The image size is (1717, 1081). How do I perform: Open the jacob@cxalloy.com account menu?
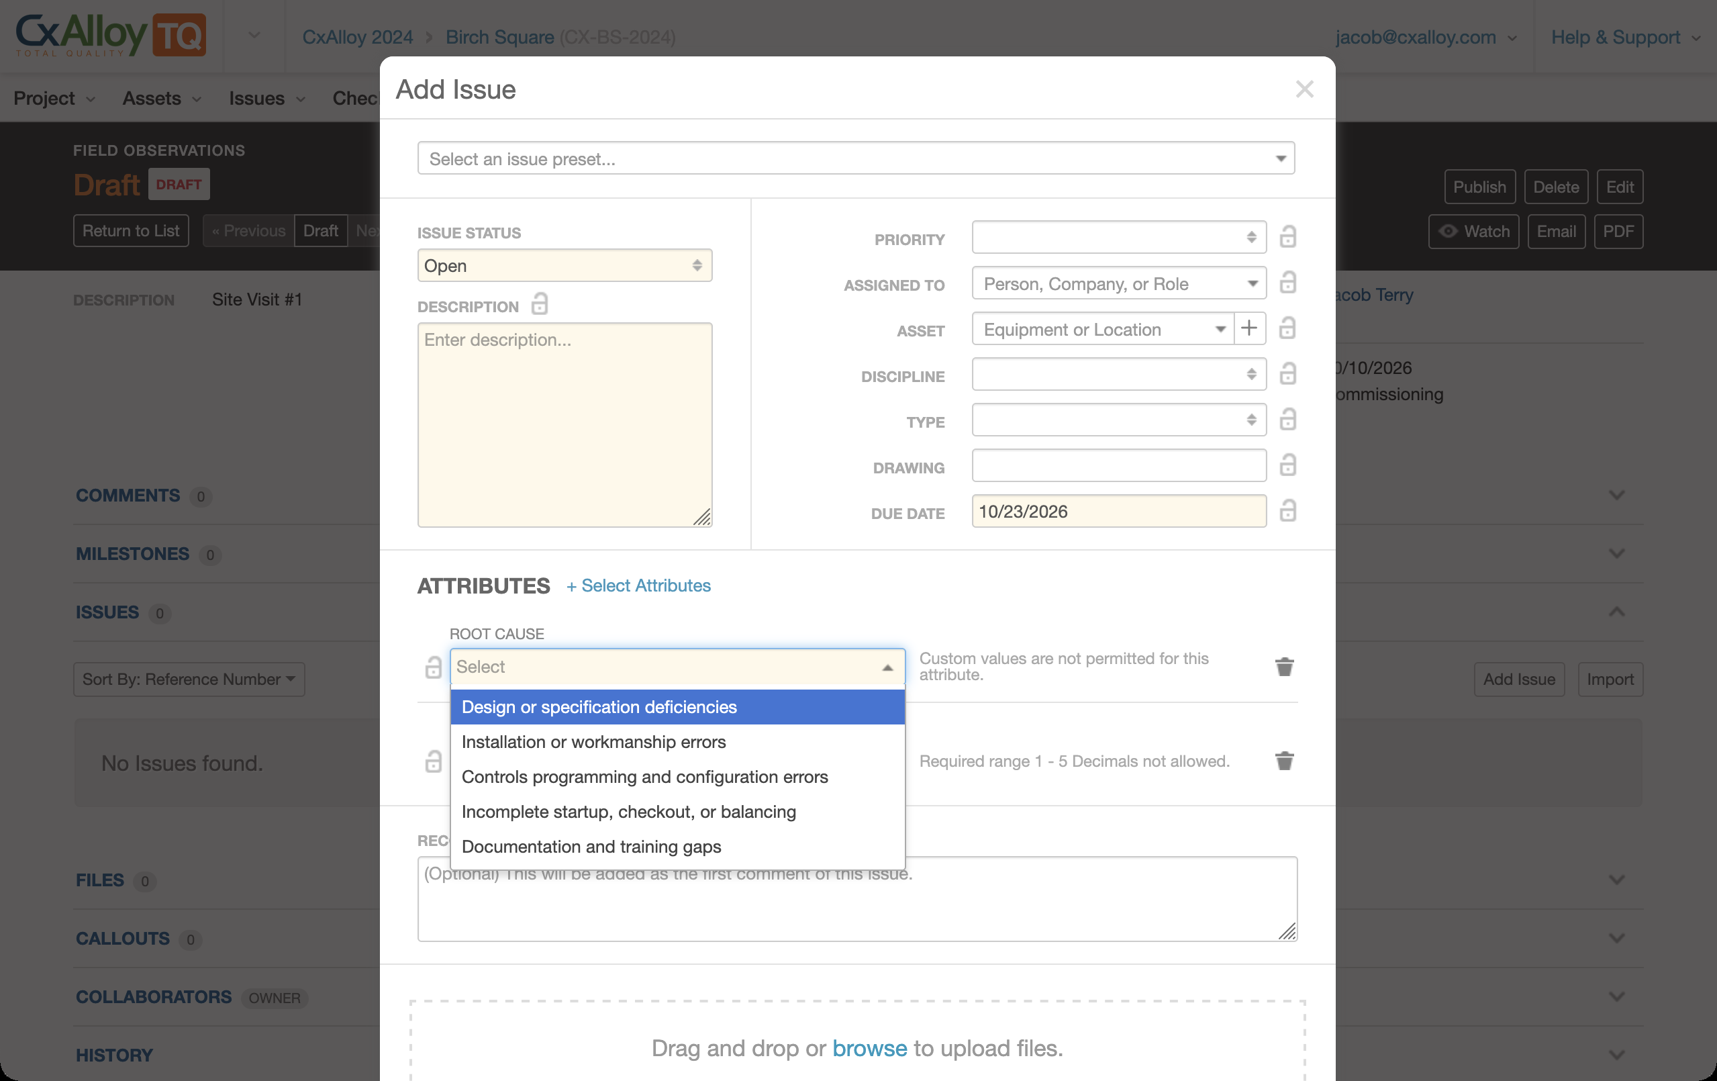click(x=1426, y=37)
